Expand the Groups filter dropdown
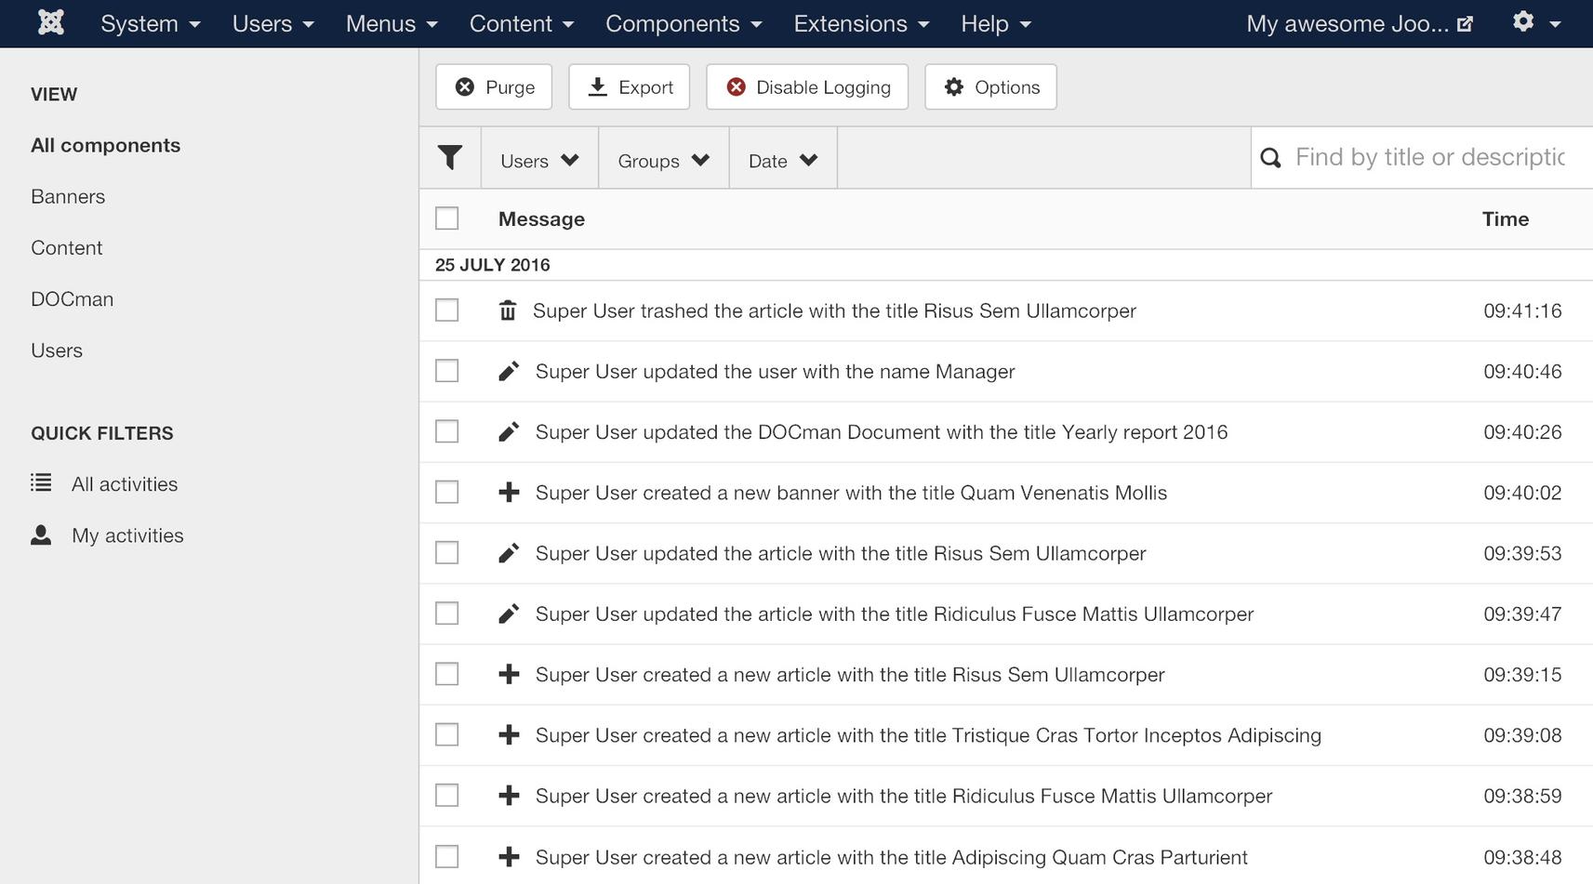Image resolution: width=1593 pixels, height=884 pixels. (663, 160)
